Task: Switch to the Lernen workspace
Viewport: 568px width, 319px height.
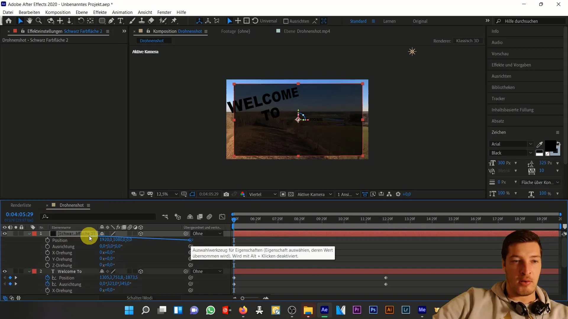Action: [389, 21]
